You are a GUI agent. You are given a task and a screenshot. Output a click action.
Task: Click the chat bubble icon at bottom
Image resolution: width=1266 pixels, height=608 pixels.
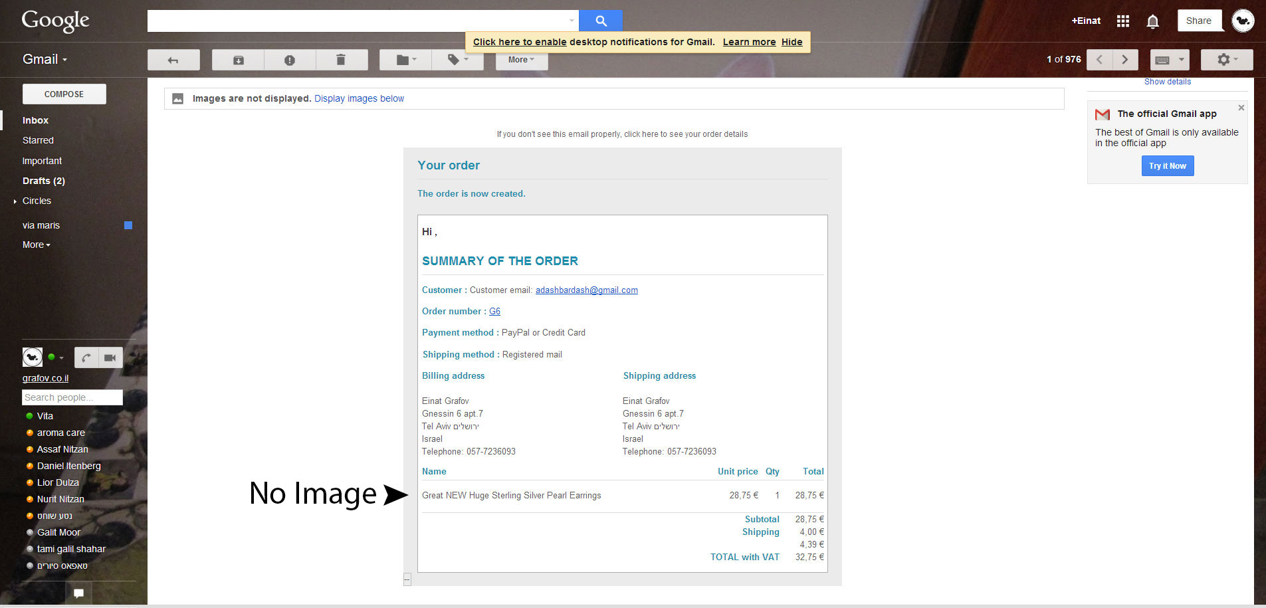[x=78, y=593]
